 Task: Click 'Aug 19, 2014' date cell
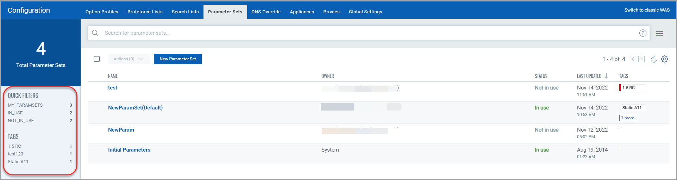[593, 150]
